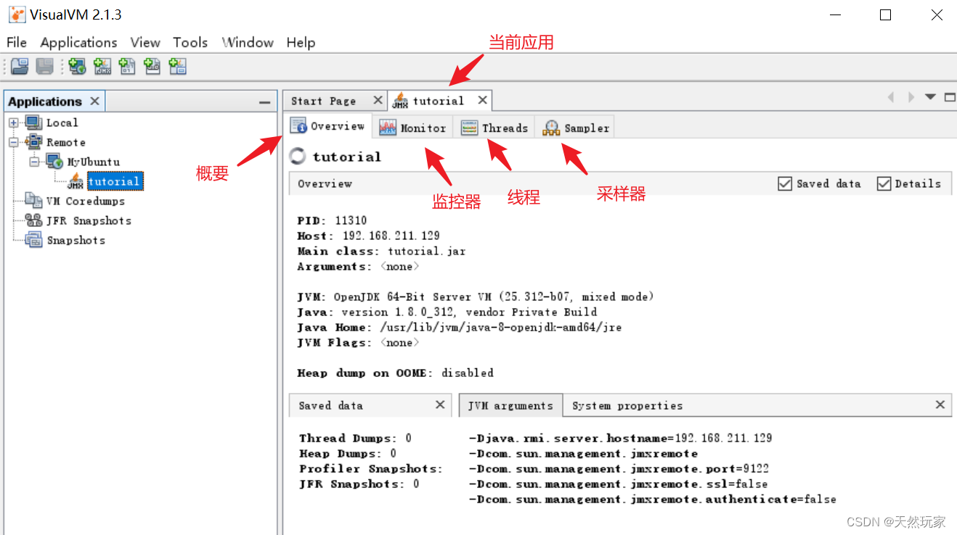This screenshot has width=957, height=535.
Task: Open the Applications menu
Action: pyautogui.click(x=78, y=42)
